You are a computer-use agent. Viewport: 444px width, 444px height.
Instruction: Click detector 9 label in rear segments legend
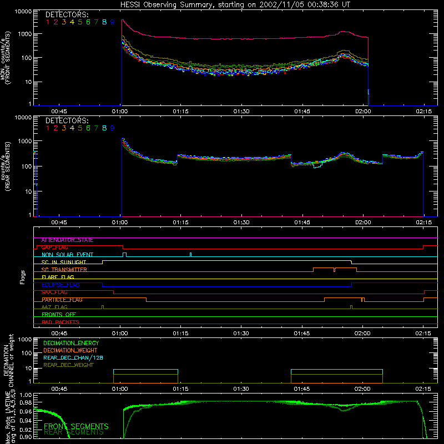113,128
